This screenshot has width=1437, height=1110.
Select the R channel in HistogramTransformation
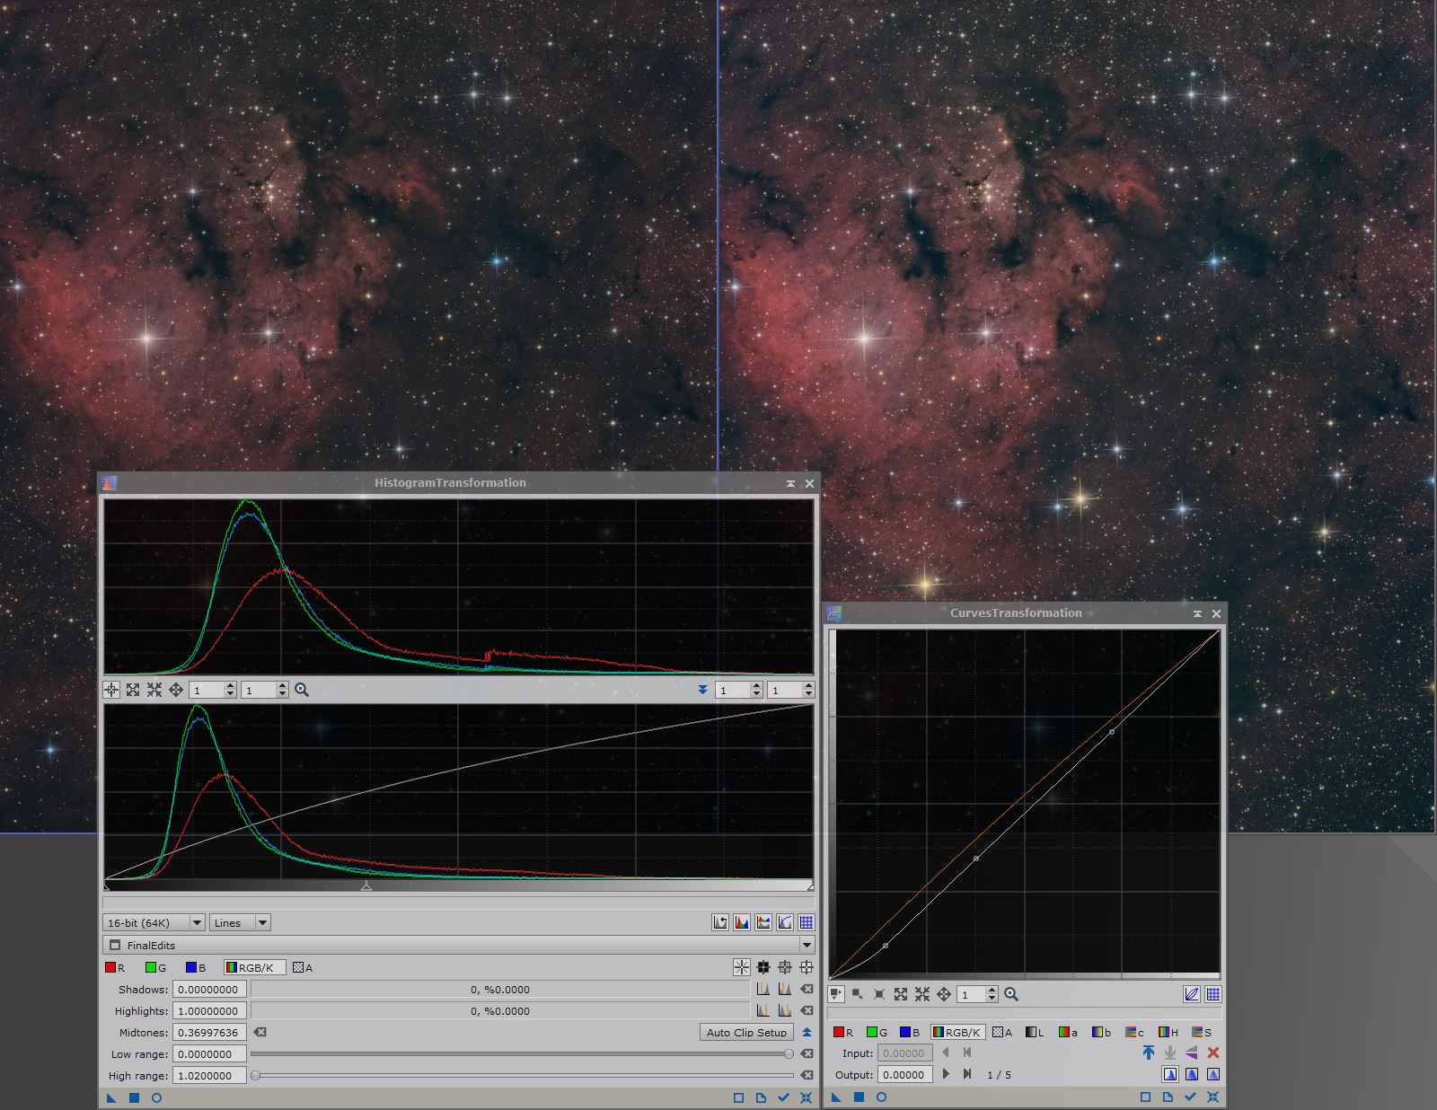click(x=112, y=967)
